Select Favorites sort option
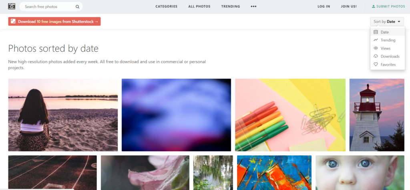The height and width of the screenshot is (190, 410). (x=388, y=64)
